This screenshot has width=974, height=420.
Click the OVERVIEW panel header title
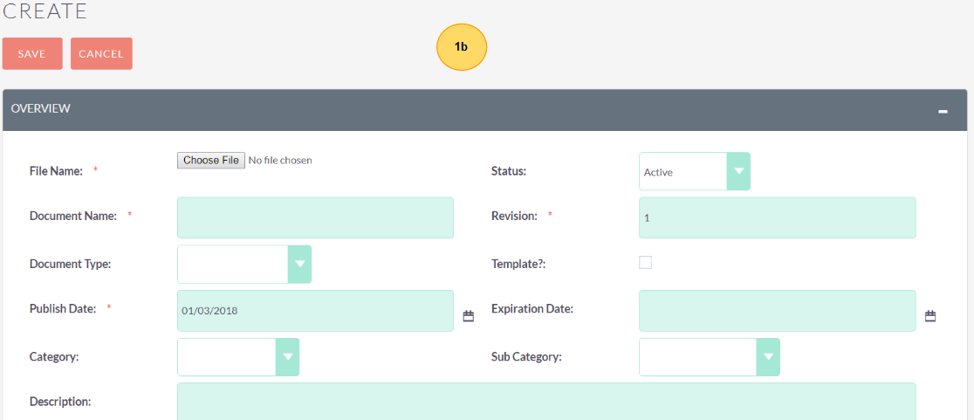(x=41, y=109)
